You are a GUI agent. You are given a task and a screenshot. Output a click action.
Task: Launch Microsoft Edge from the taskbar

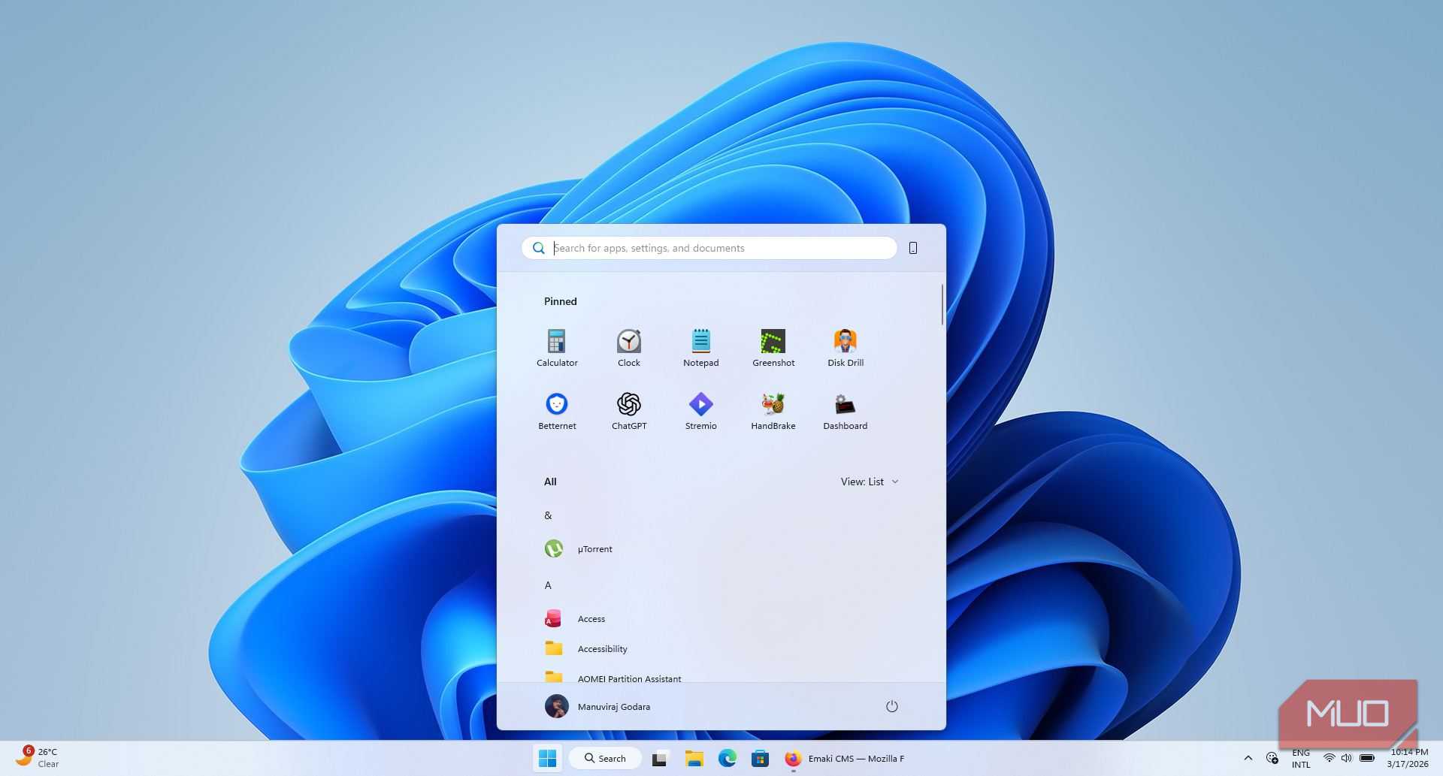coord(728,758)
